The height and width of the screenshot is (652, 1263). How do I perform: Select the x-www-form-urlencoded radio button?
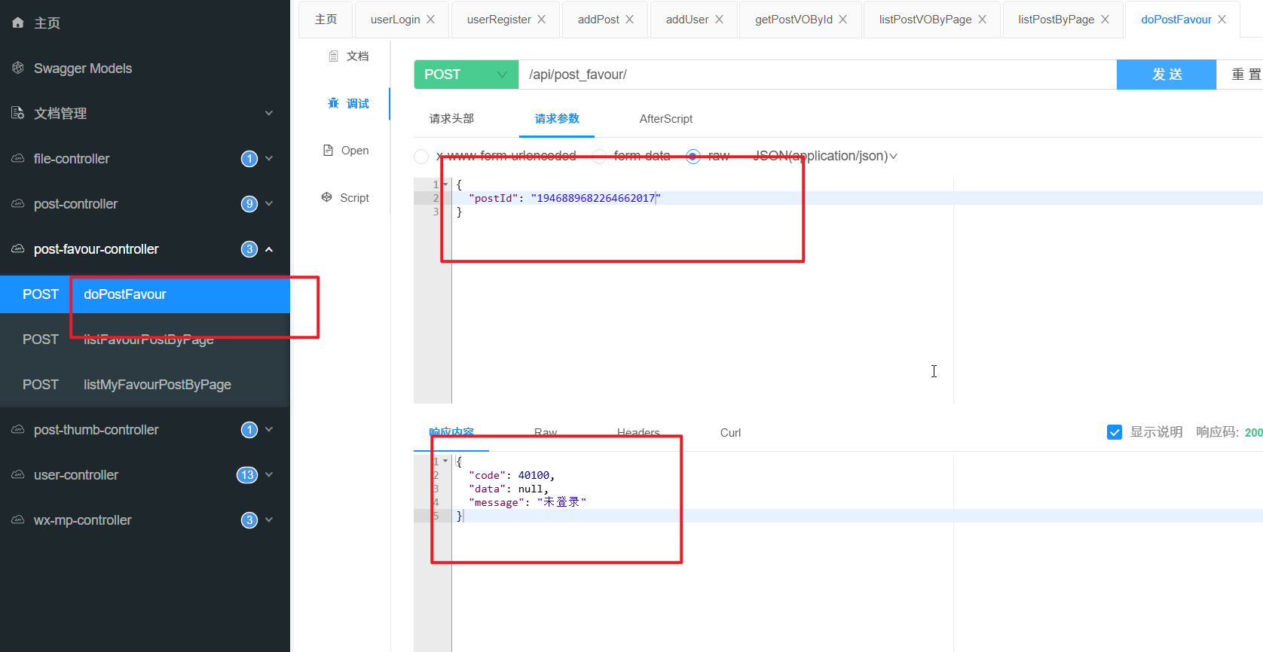point(421,156)
